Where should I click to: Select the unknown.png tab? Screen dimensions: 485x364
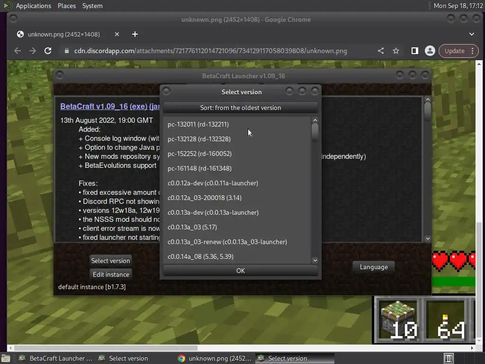pos(63,34)
